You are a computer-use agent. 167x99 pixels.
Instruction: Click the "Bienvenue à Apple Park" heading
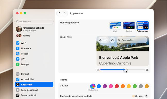(x=119, y=58)
